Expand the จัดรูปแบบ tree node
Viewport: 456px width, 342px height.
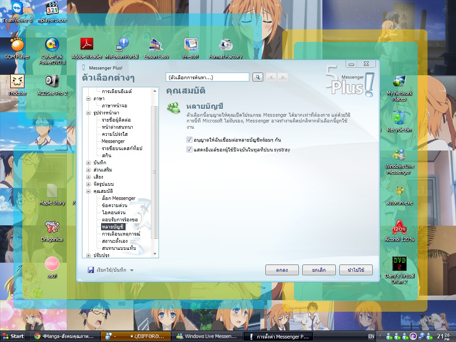pos(89,184)
